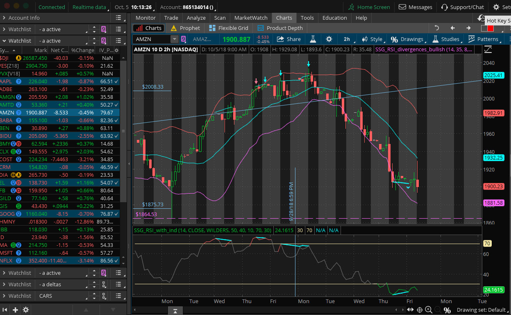This screenshot has width=511, height=315.
Task: Switch to the Analyze tab
Action: [196, 18]
